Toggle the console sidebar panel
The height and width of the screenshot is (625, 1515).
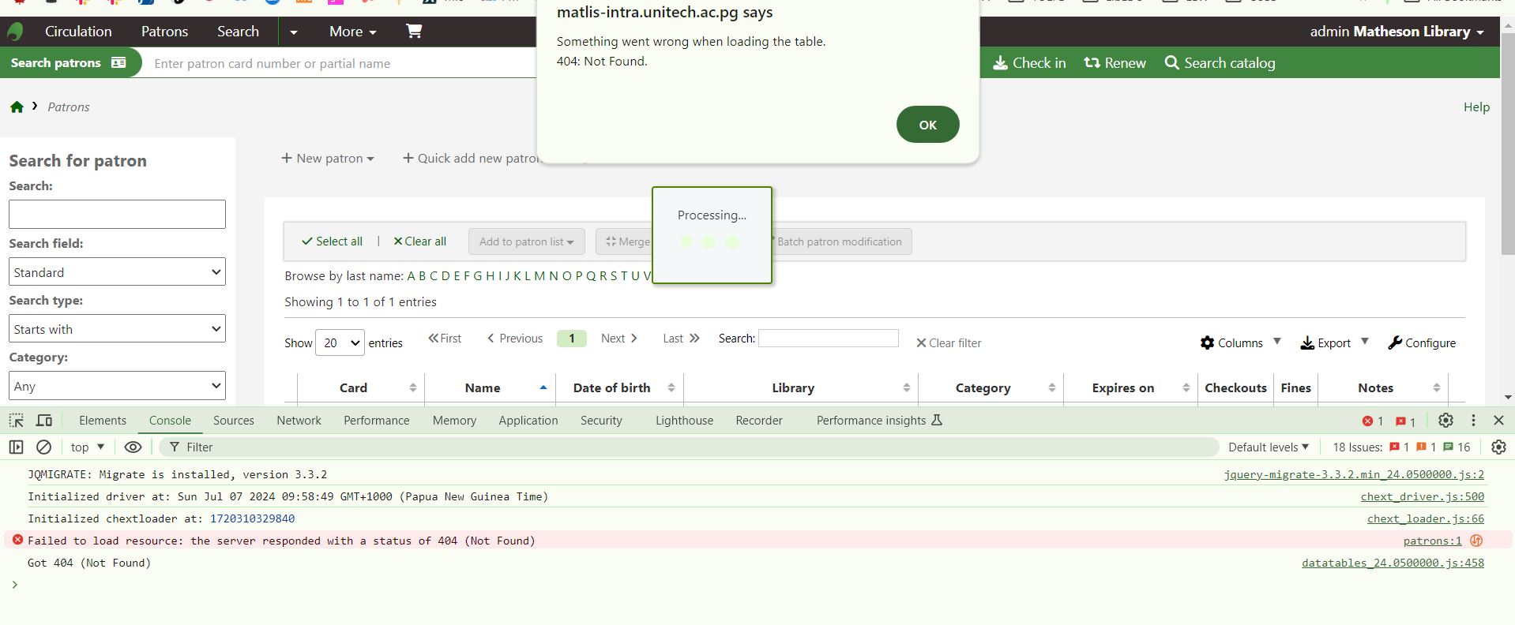click(x=17, y=447)
